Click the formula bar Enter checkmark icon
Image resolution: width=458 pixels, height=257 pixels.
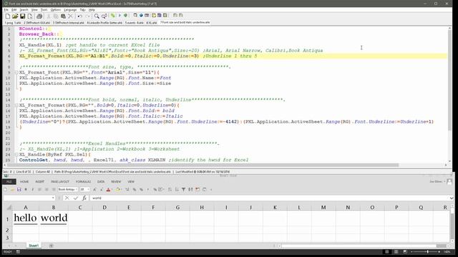click(76, 198)
